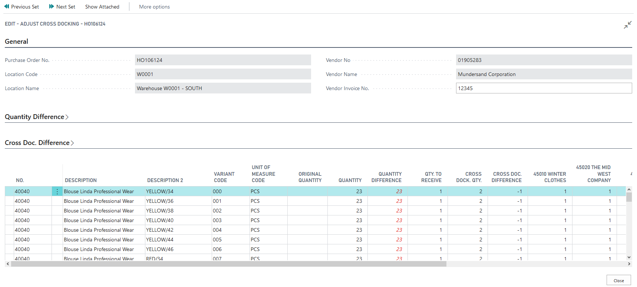Open row options menu for YELLOW/34 line
The width and height of the screenshot is (637, 287).
[x=57, y=192]
